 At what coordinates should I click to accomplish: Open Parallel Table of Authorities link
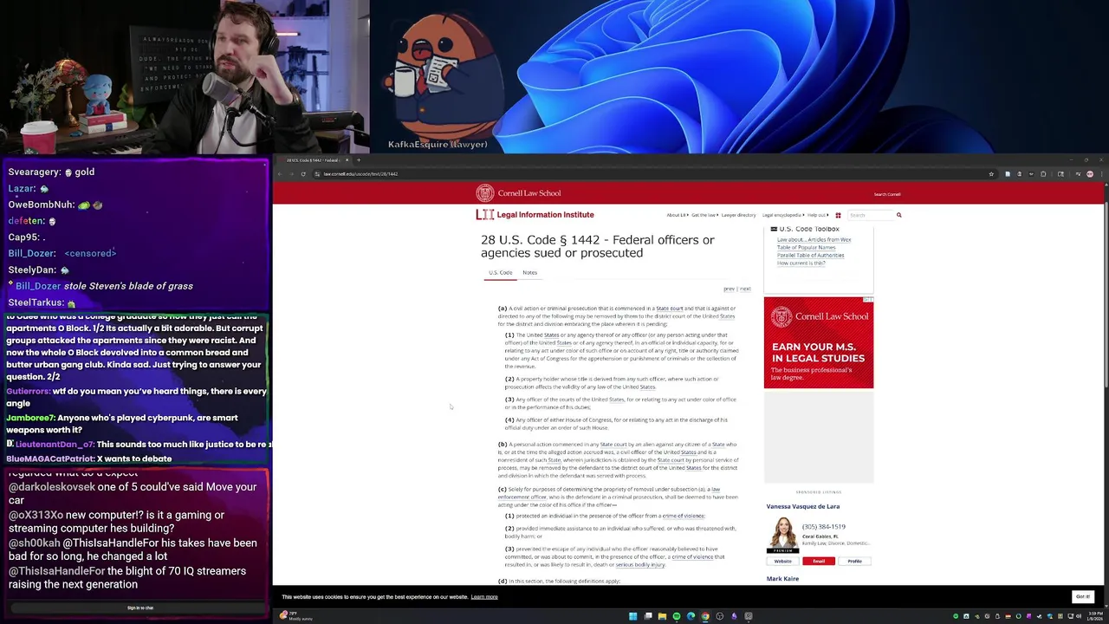pos(810,256)
